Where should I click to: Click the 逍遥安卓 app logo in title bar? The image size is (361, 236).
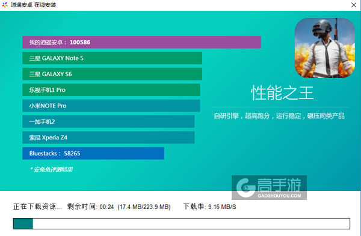5,5
